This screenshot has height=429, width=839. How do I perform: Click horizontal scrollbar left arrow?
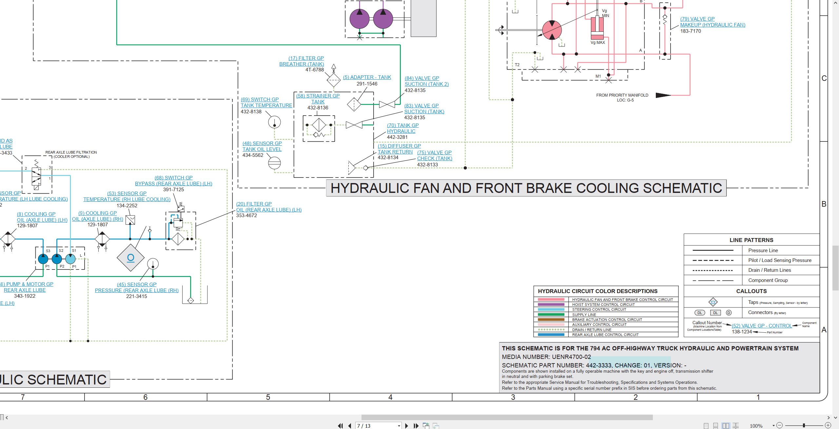click(7, 418)
